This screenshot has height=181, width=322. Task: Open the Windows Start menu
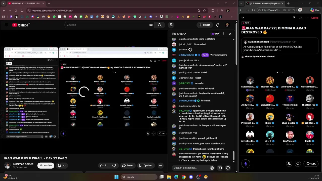[x=116, y=177]
